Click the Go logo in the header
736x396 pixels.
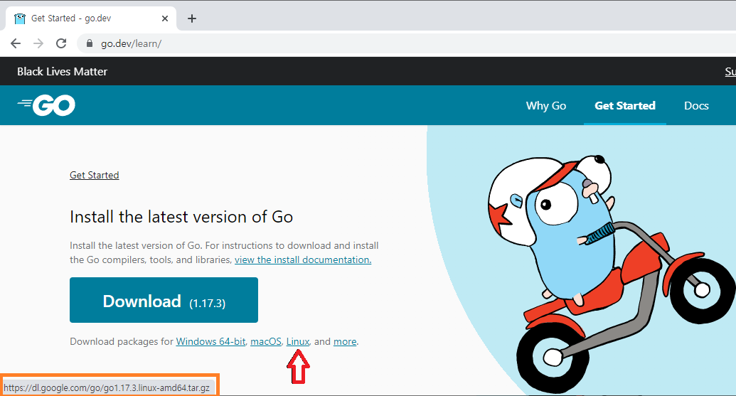point(46,105)
